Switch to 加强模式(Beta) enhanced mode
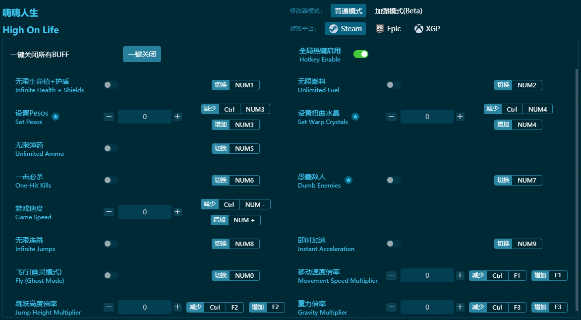Screen dimensions: 581x320 (x=399, y=11)
